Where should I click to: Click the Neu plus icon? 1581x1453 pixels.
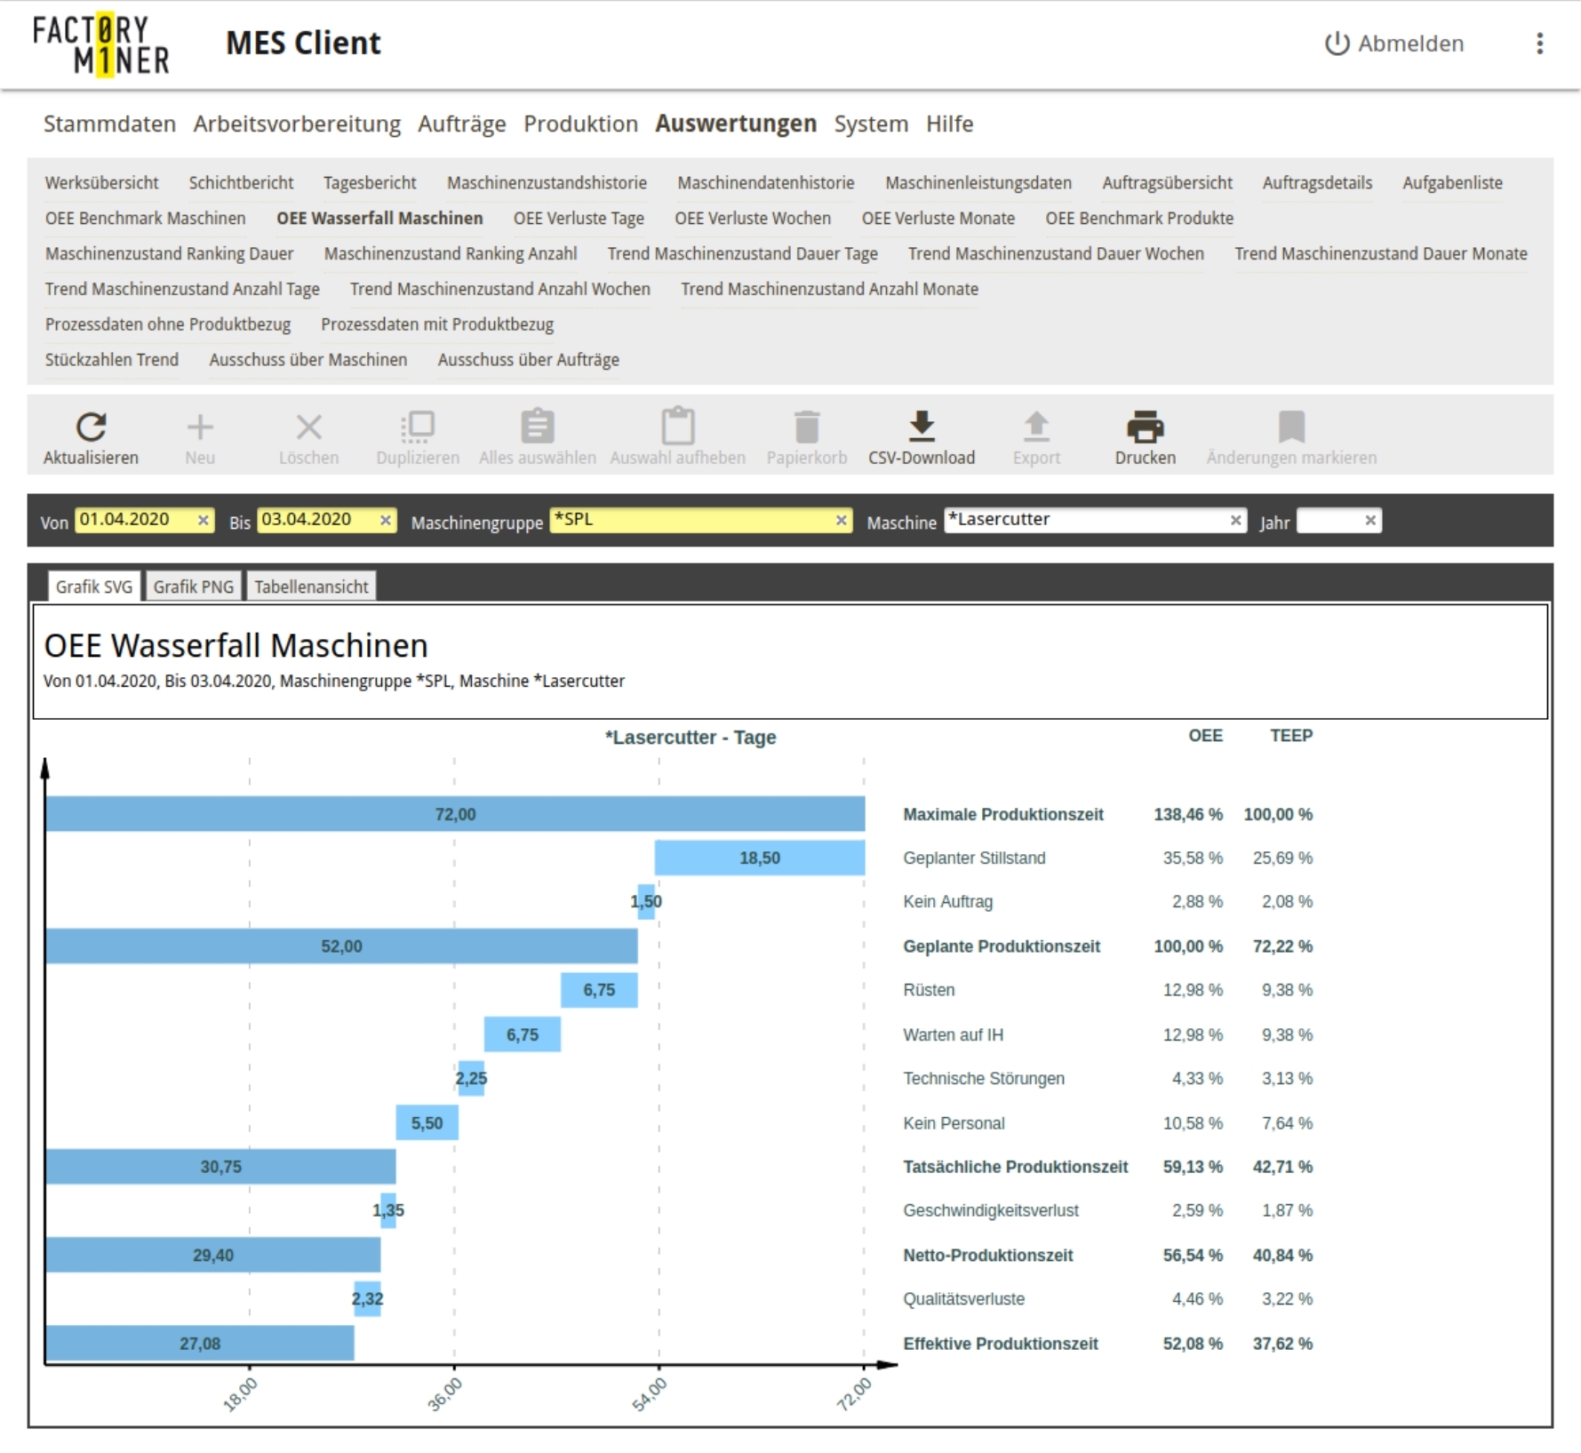pos(200,427)
